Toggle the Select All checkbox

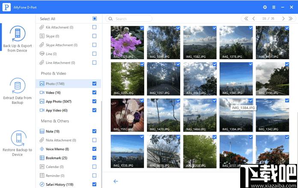coord(95,18)
